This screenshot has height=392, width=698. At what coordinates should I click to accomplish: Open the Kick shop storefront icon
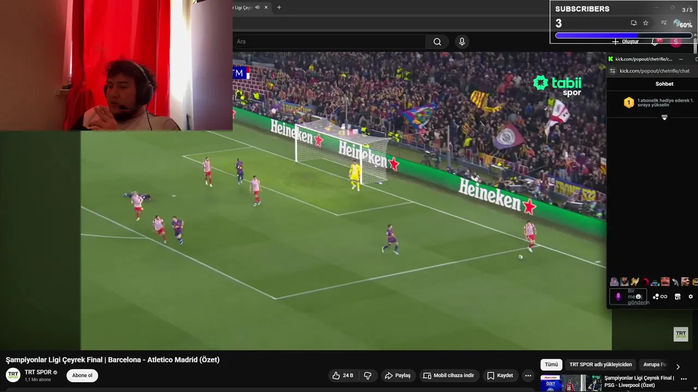677,297
